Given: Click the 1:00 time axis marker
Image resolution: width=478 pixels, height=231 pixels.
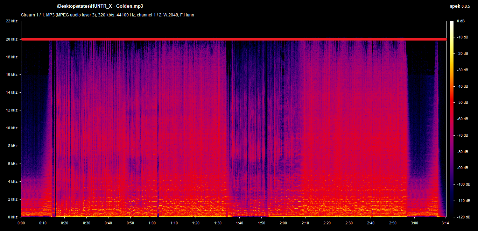Looking at the screenshot, I should [x=152, y=223].
